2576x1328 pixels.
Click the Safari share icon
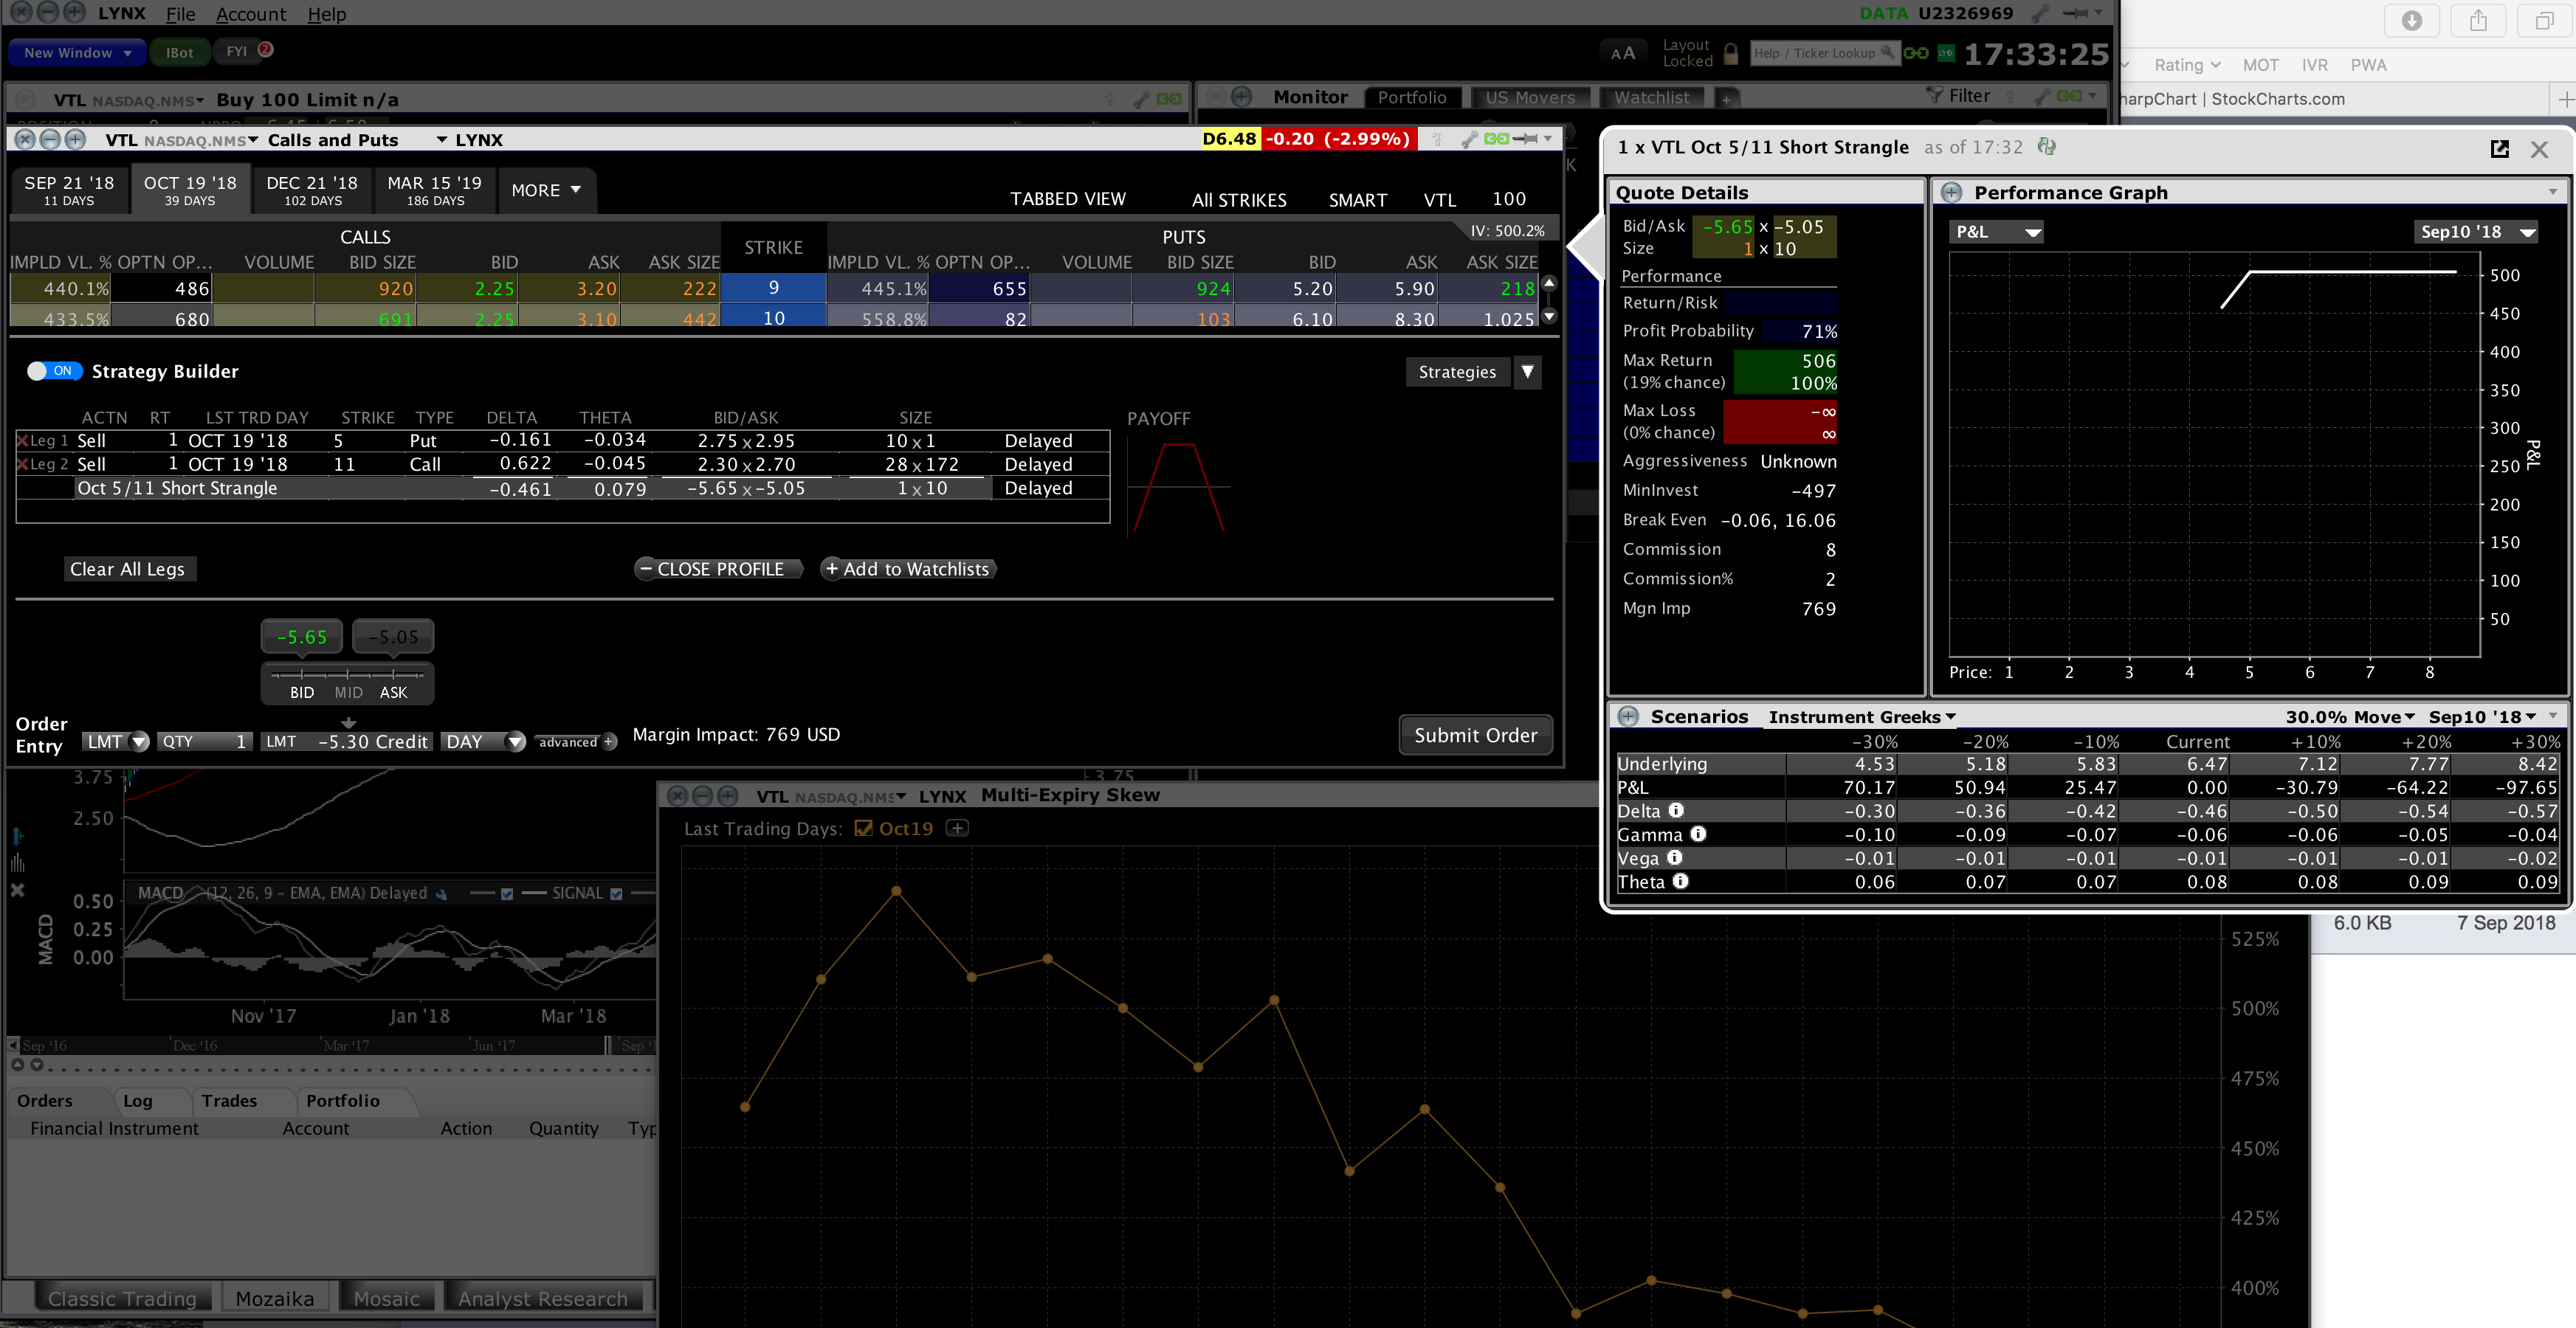coord(2478,21)
